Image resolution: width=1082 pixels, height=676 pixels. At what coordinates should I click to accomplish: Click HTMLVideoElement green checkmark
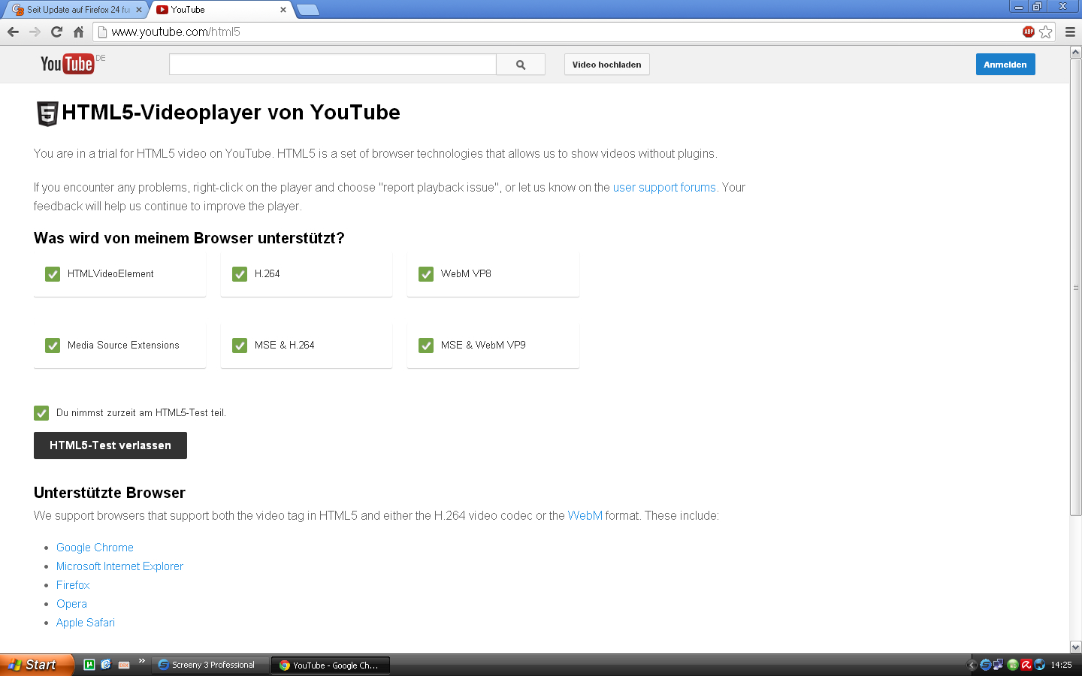[53, 274]
